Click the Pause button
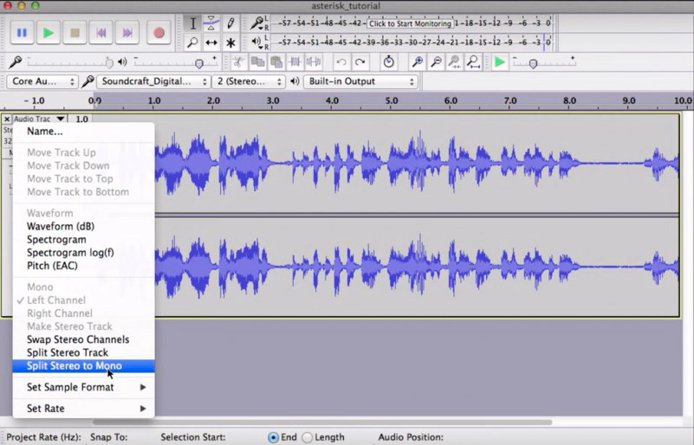694x445 pixels. click(x=22, y=34)
